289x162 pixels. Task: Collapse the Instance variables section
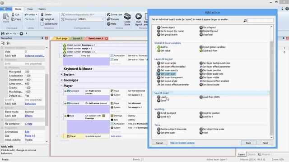pyautogui.click(x=2, y=48)
